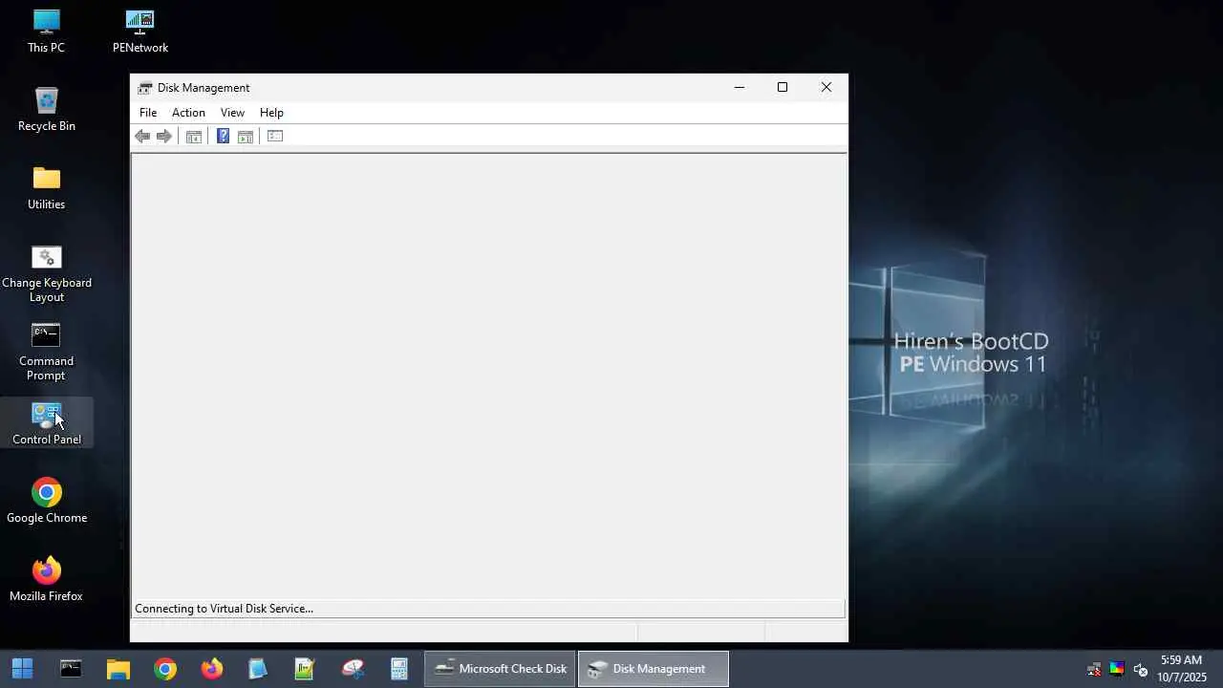1223x688 pixels.
Task: Select Mozilla Firefox desktop icon
Action: click(46, 580)
